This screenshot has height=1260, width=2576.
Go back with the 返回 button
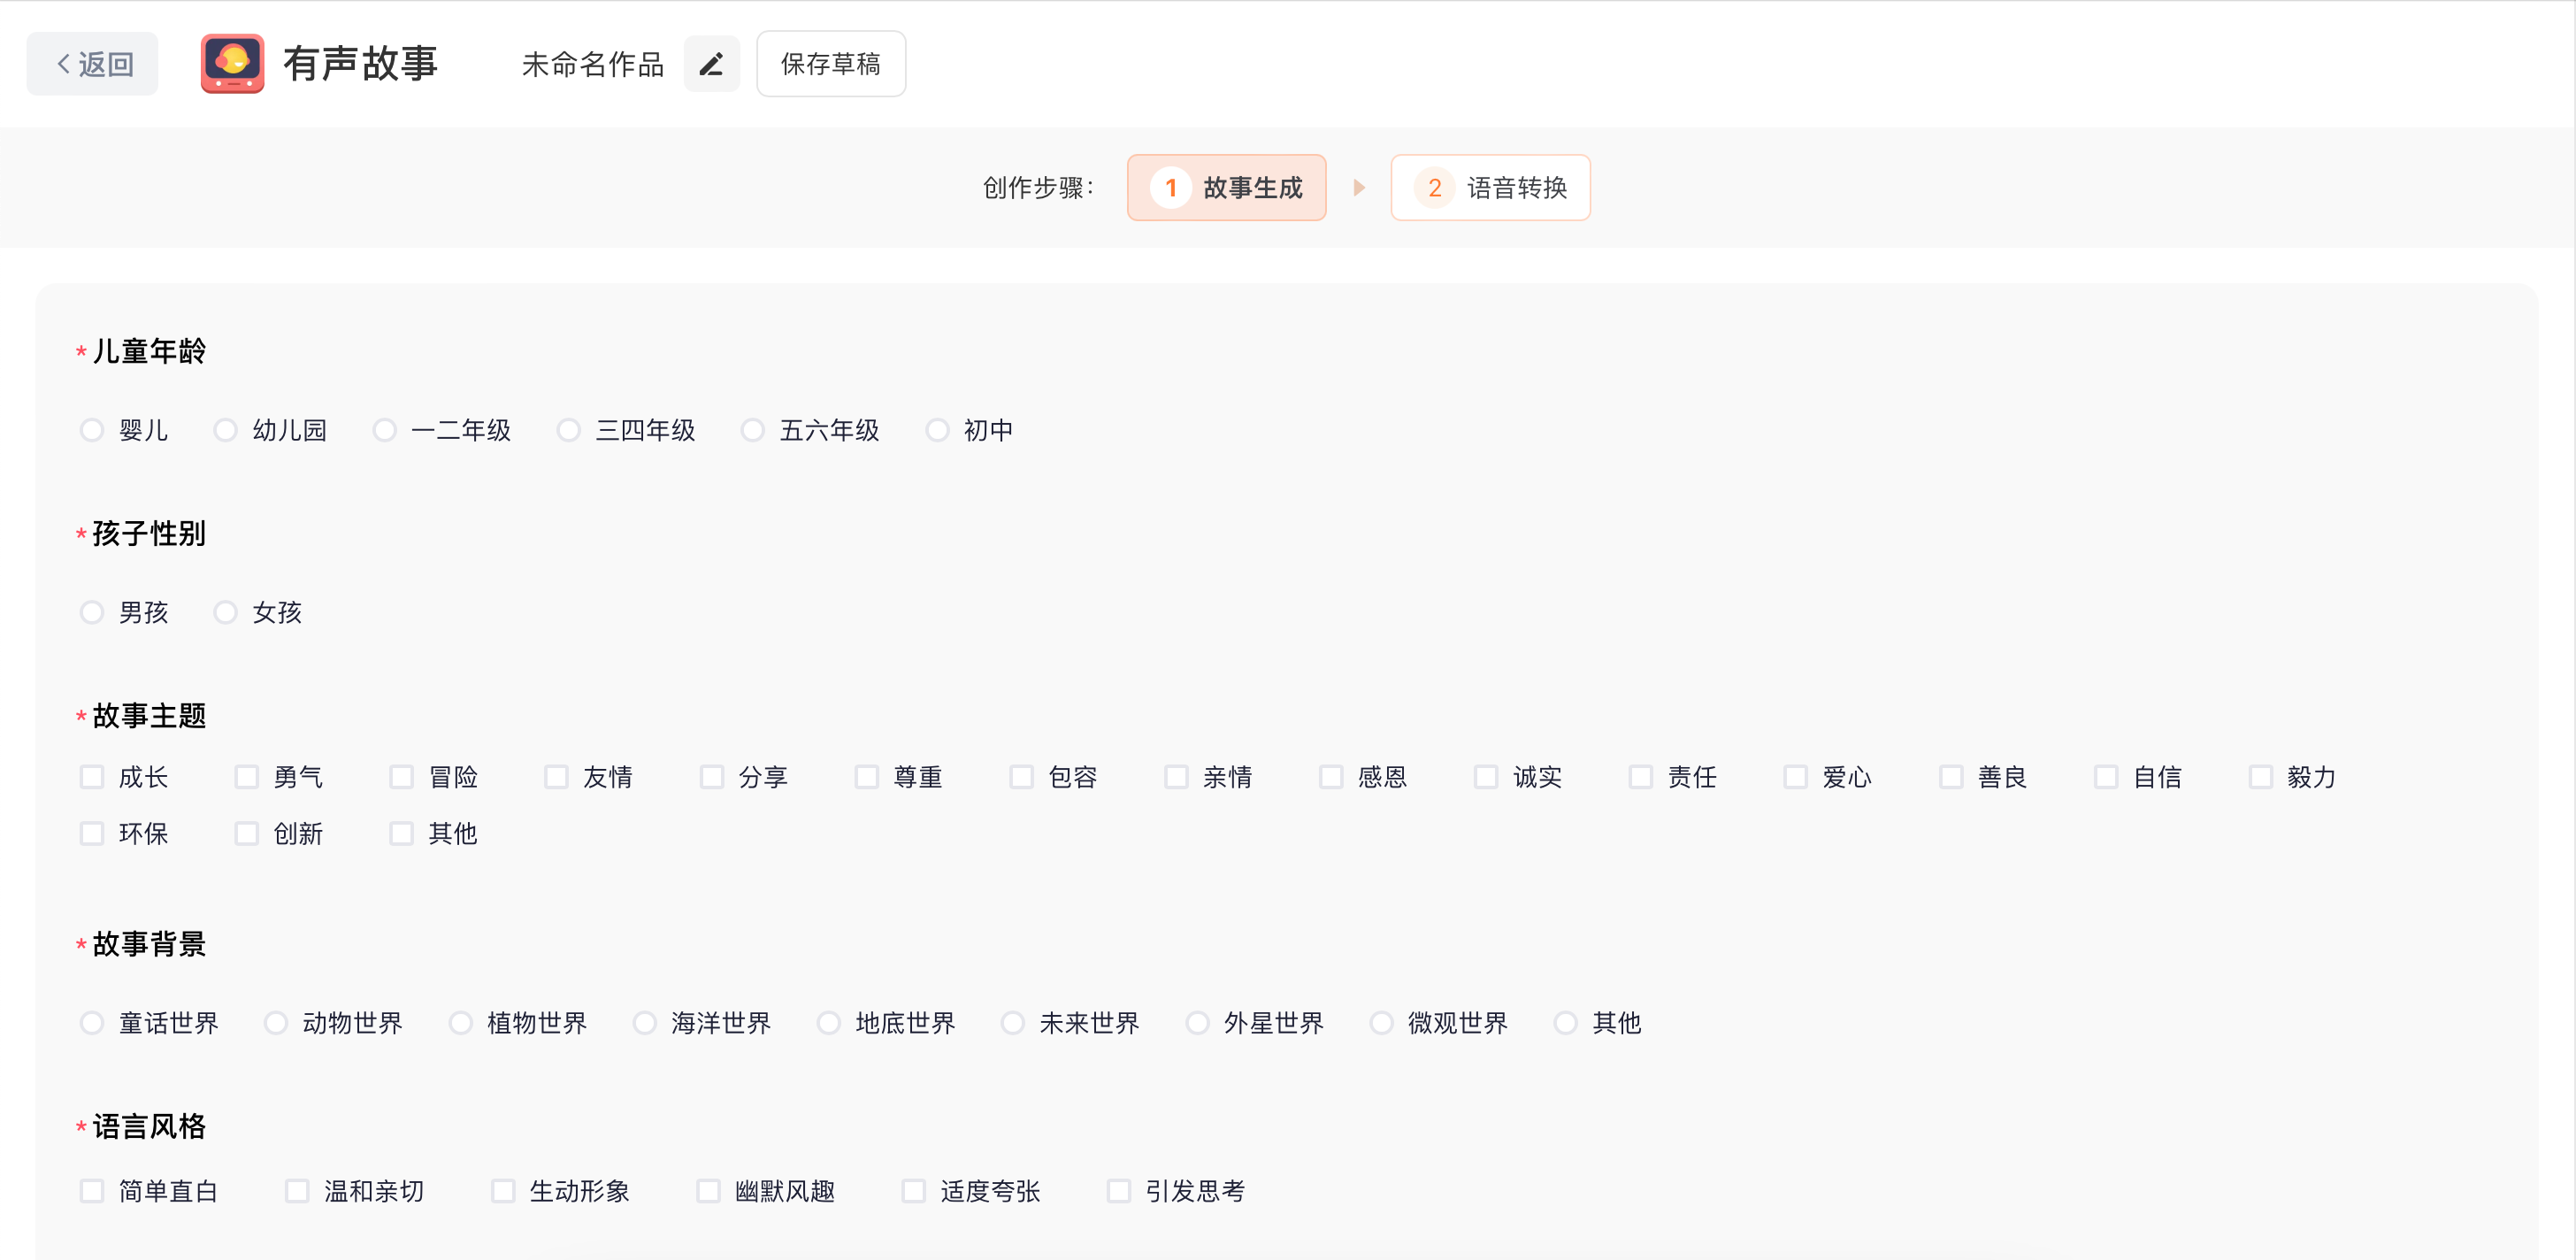[x=93, y=64]
